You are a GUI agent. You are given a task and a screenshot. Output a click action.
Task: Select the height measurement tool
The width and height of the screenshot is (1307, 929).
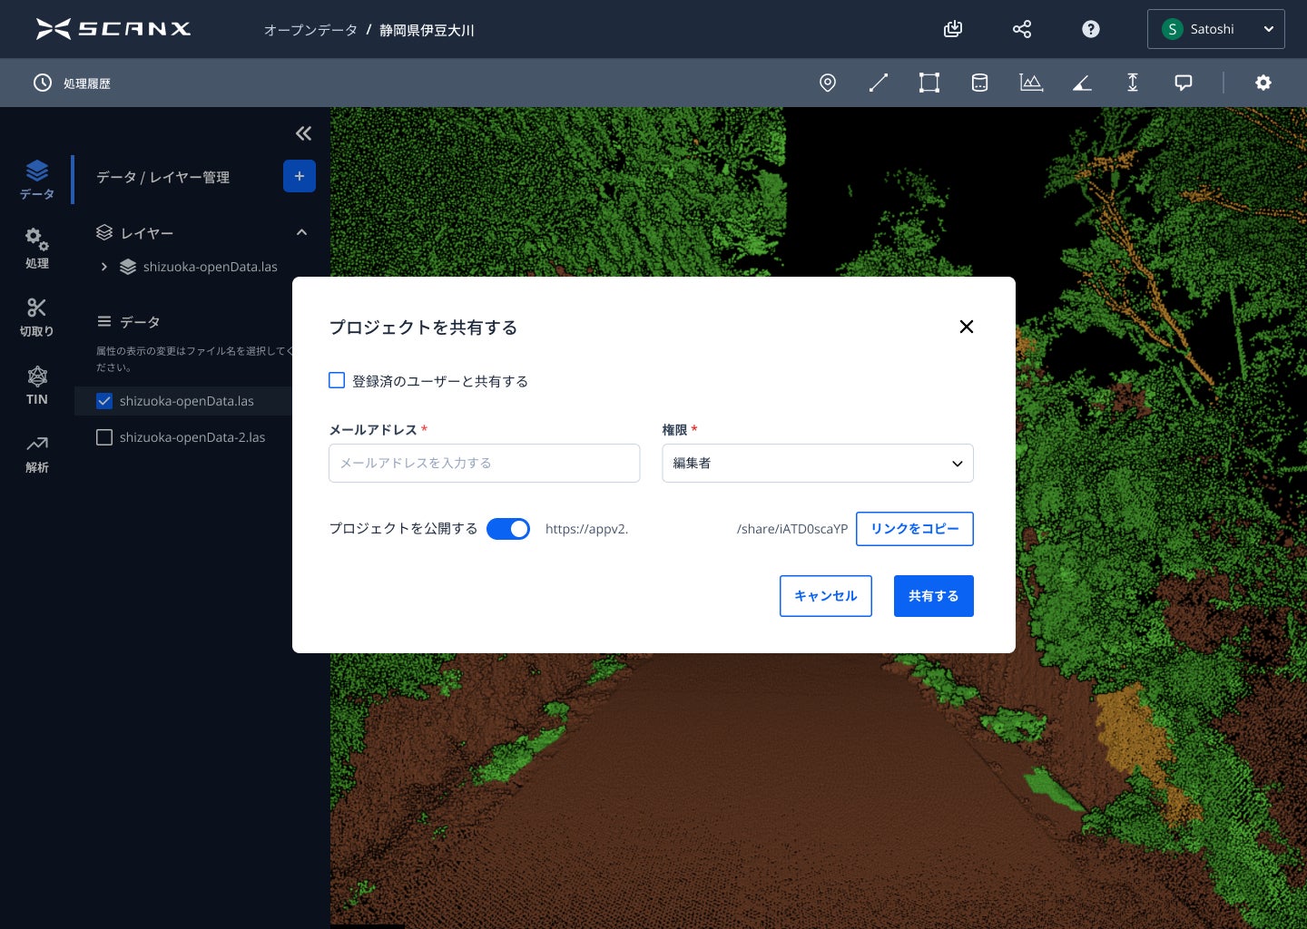pos(1132,83)
